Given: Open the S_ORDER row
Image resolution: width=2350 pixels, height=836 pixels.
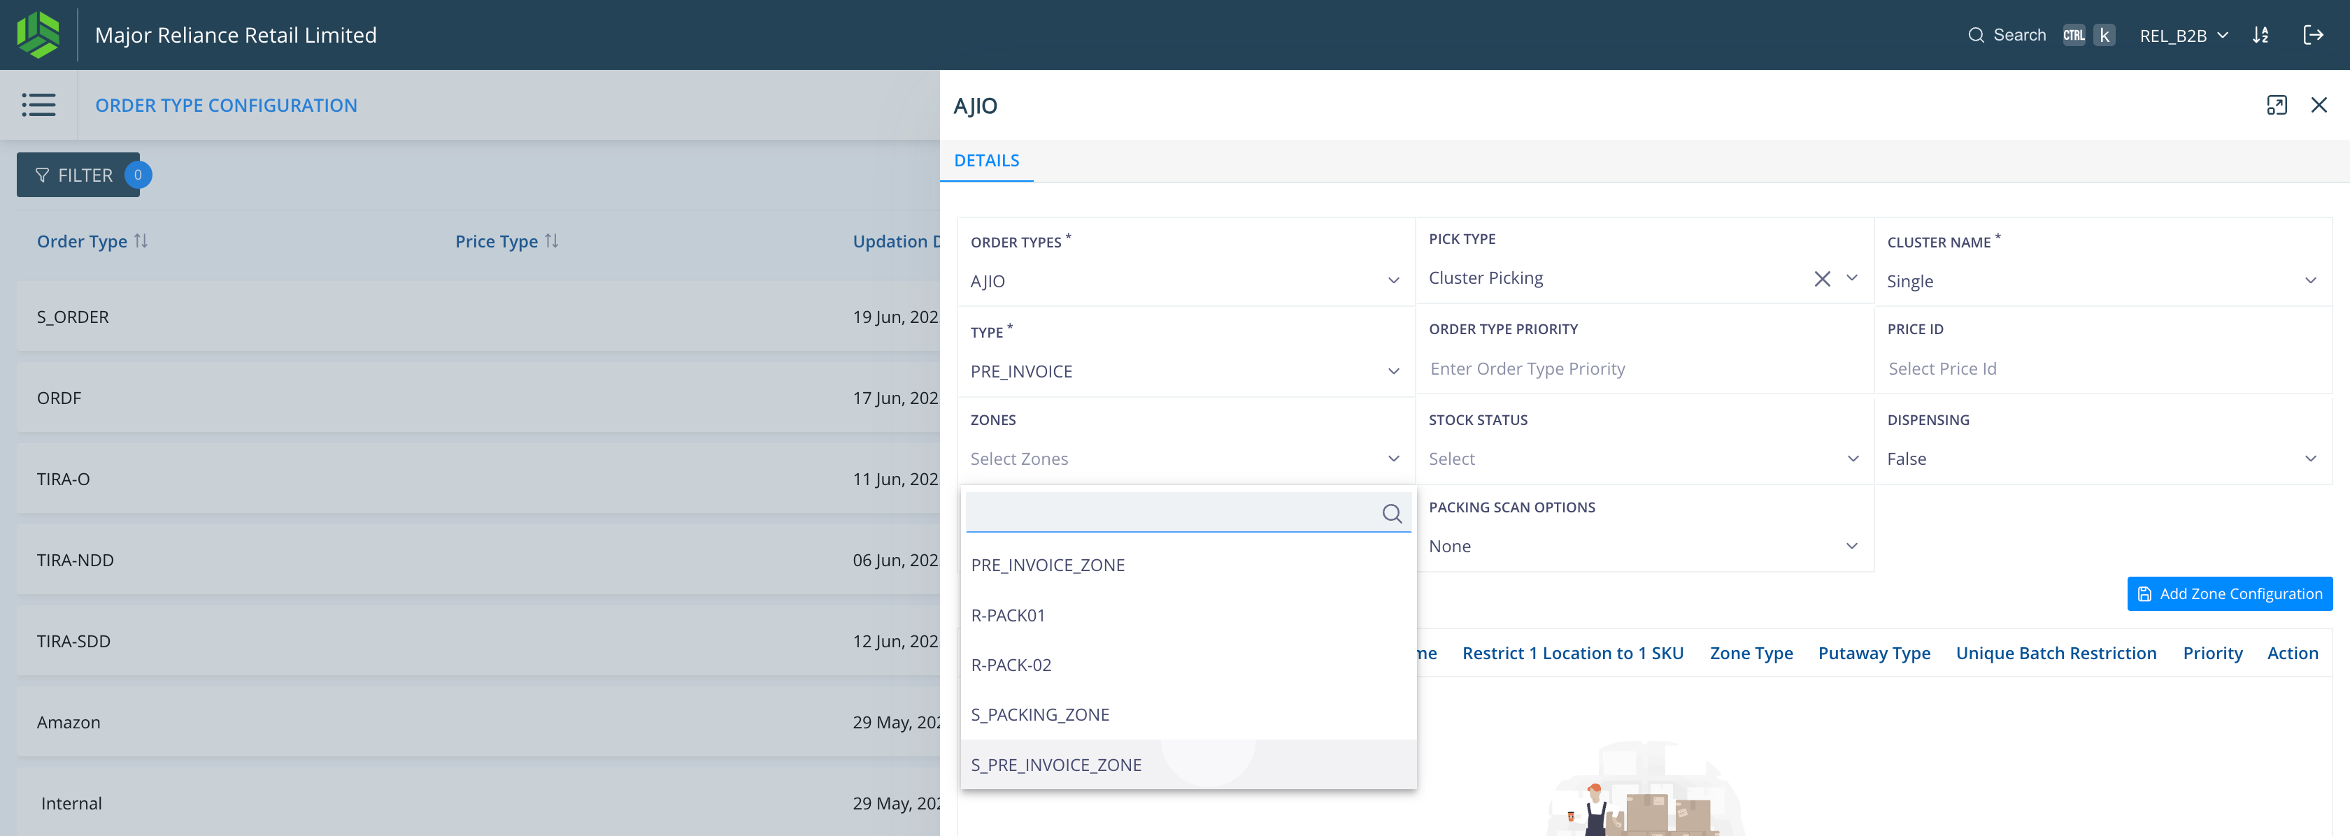Looking at the screenshot, I should click(x=478, y=317).
